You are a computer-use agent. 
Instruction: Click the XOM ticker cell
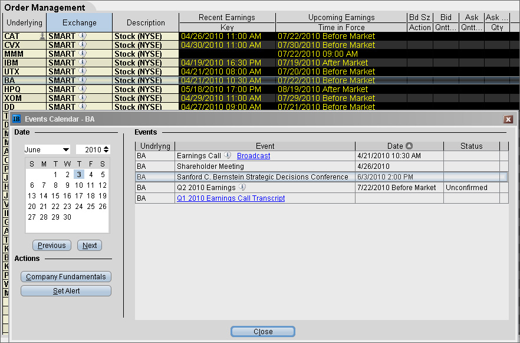click(x=25, y=98)
